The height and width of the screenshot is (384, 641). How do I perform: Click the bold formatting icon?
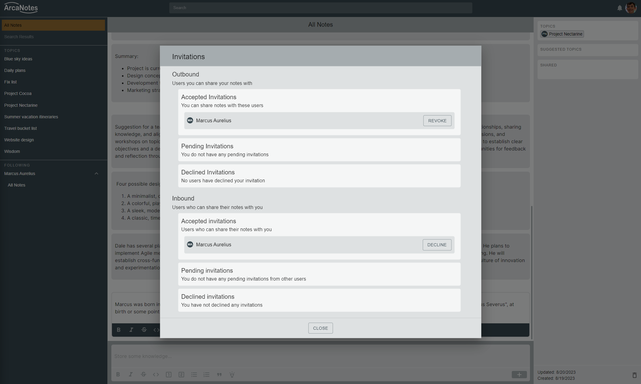point(118,329)
